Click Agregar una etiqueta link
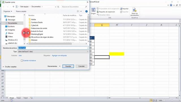 tap(59, 56)
